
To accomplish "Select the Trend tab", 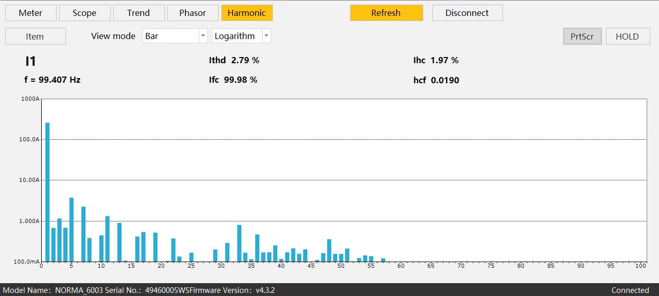I will point(138,13).
